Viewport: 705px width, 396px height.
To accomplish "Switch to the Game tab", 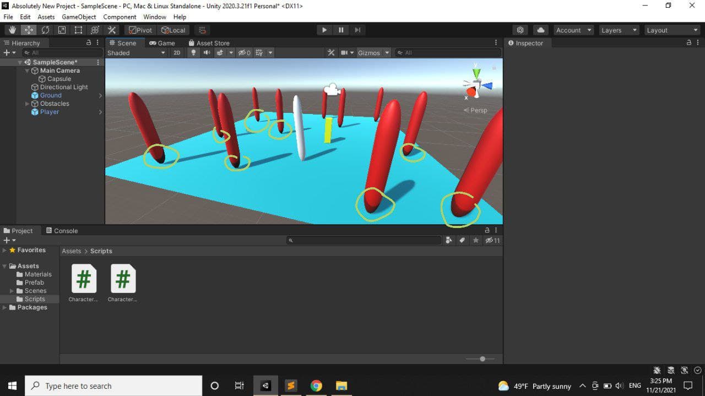I will point(162,43).
